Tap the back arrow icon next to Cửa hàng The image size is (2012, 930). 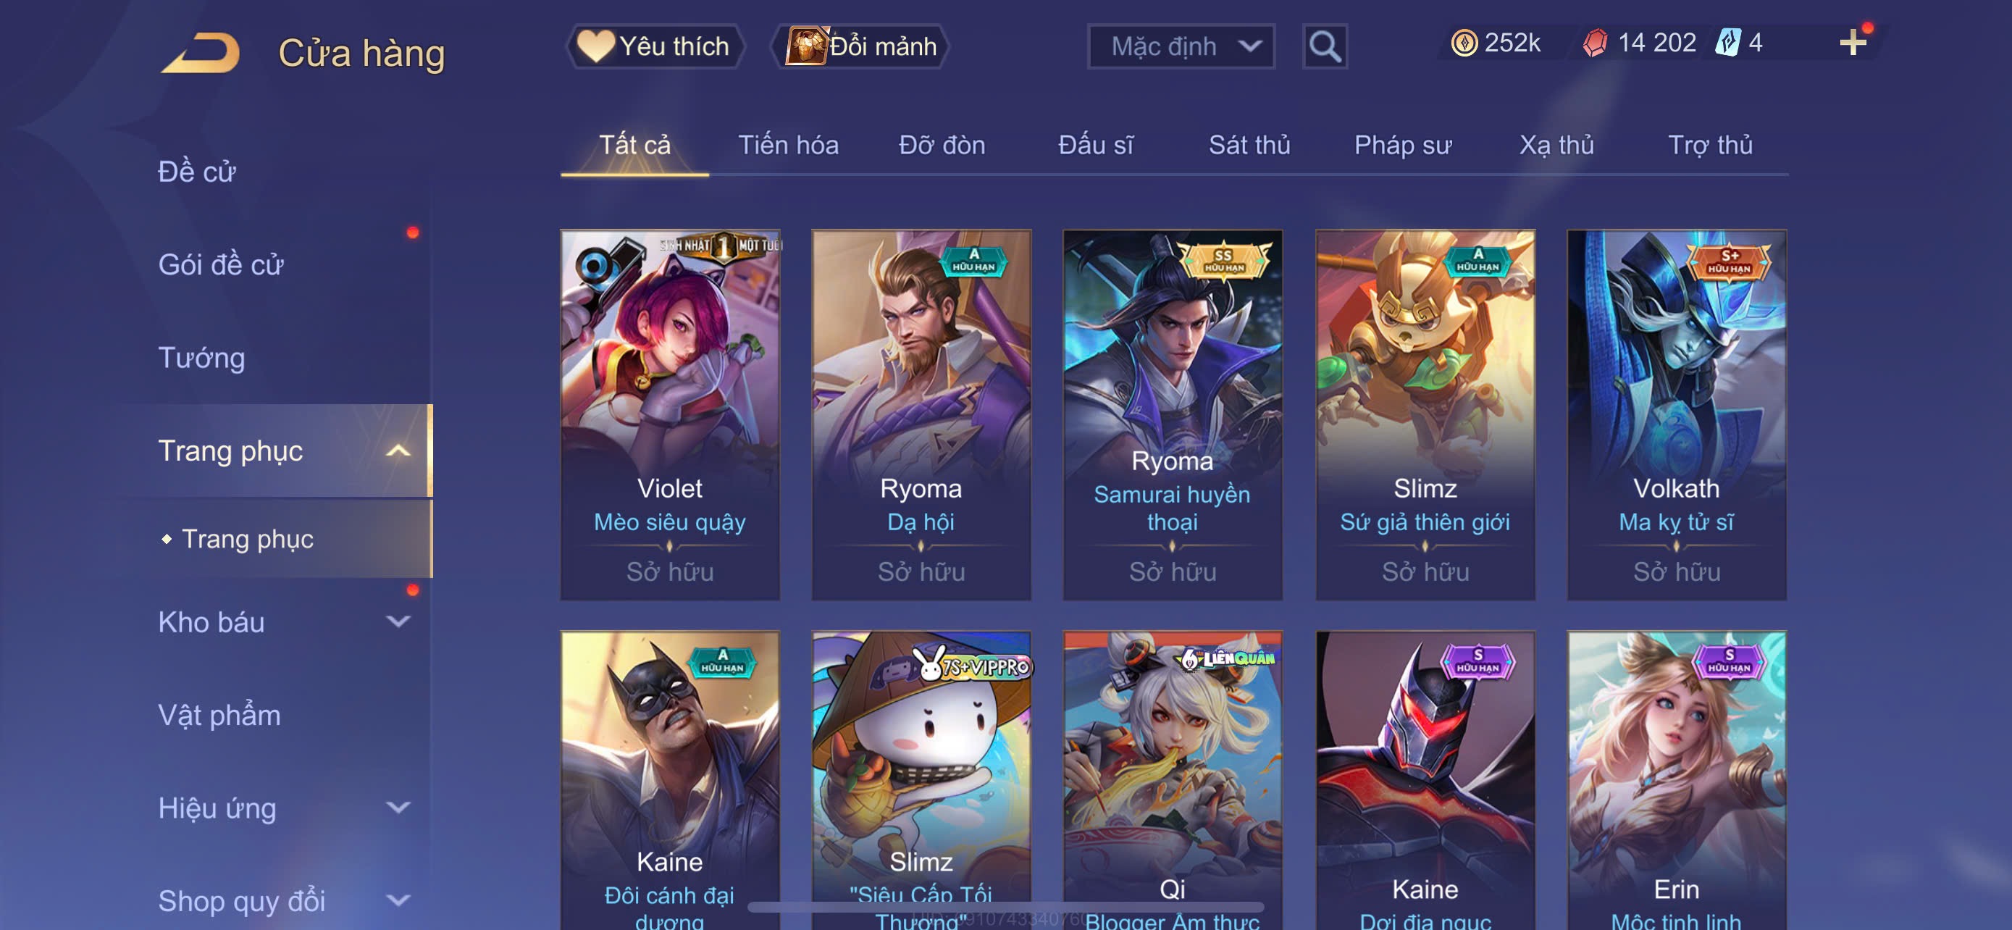(200, 52)
